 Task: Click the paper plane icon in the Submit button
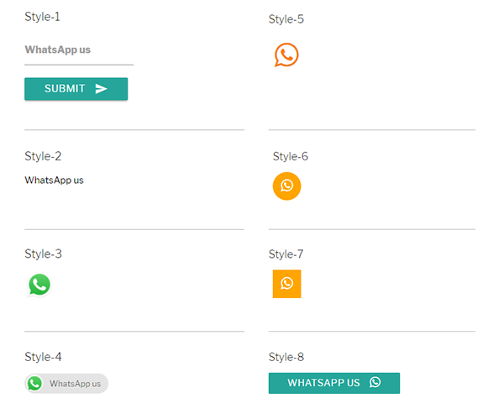[x=102, y=89]
